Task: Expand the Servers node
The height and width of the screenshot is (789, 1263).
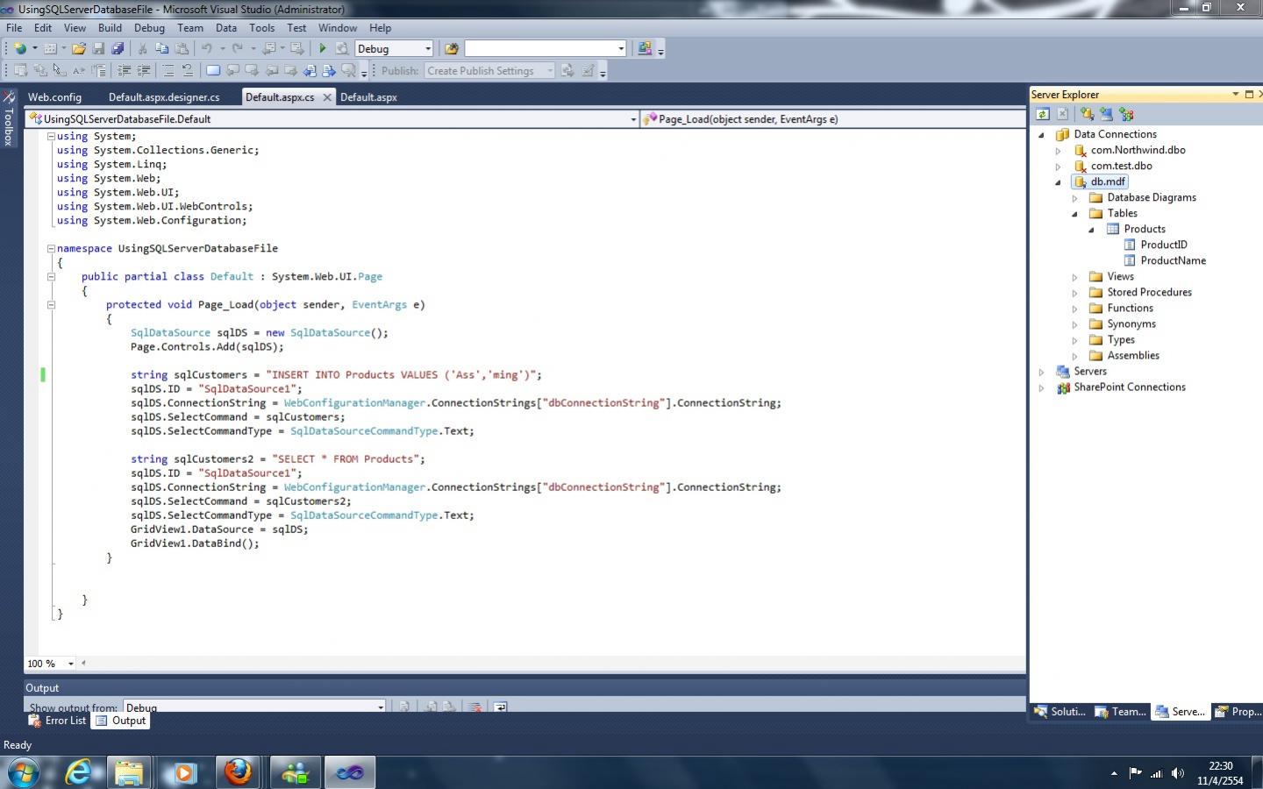Action: click(x=1041, y=372)
